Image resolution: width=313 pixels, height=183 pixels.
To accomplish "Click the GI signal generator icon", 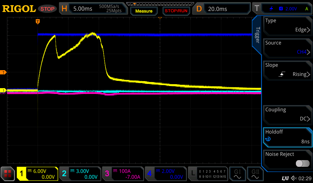I will point(238,174).
